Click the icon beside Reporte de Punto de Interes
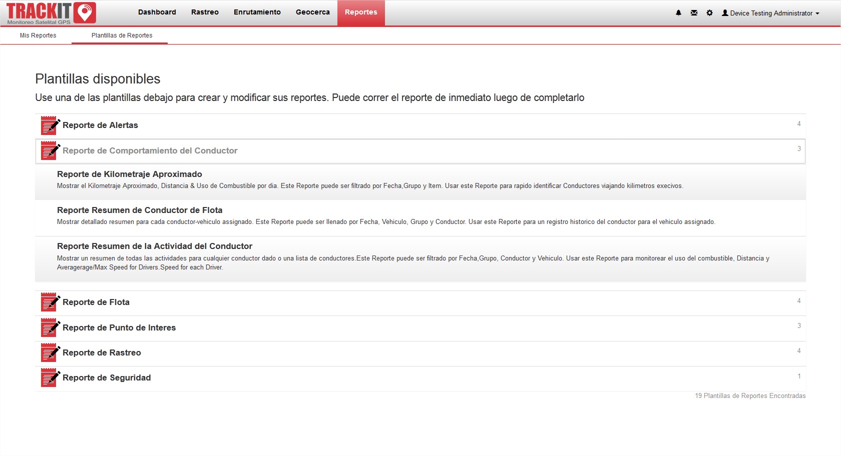Image resolution: width=841 pixels, height=456 pixels. [x=50, y=328]
